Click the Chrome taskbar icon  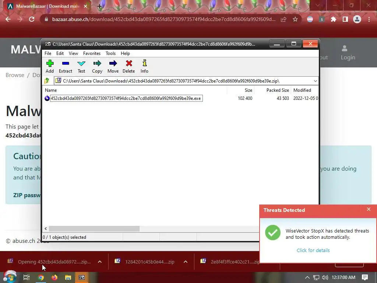pos(41,277)
